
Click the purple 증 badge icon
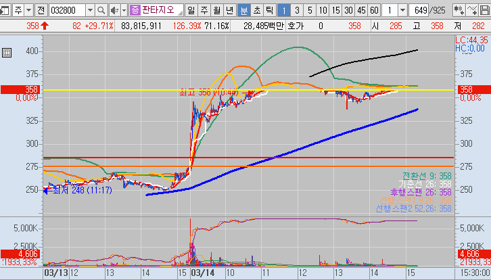[x=135, y=10]
